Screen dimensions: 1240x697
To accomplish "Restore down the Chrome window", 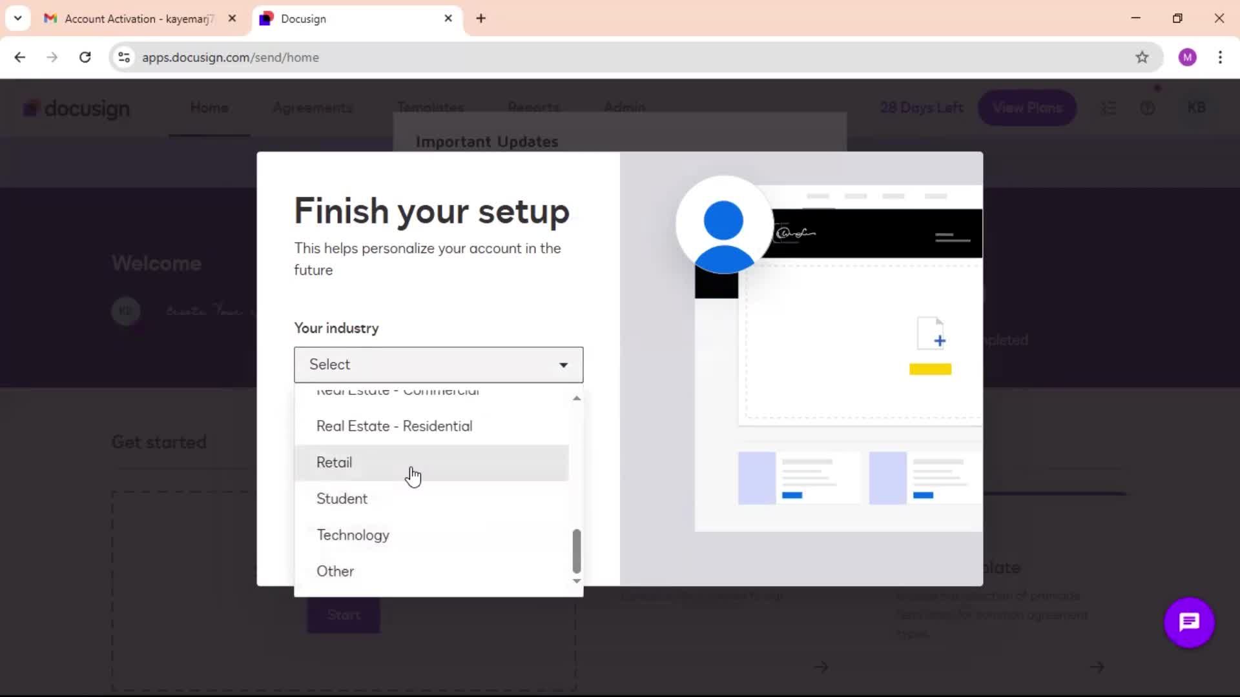I will click(1177, 18).
